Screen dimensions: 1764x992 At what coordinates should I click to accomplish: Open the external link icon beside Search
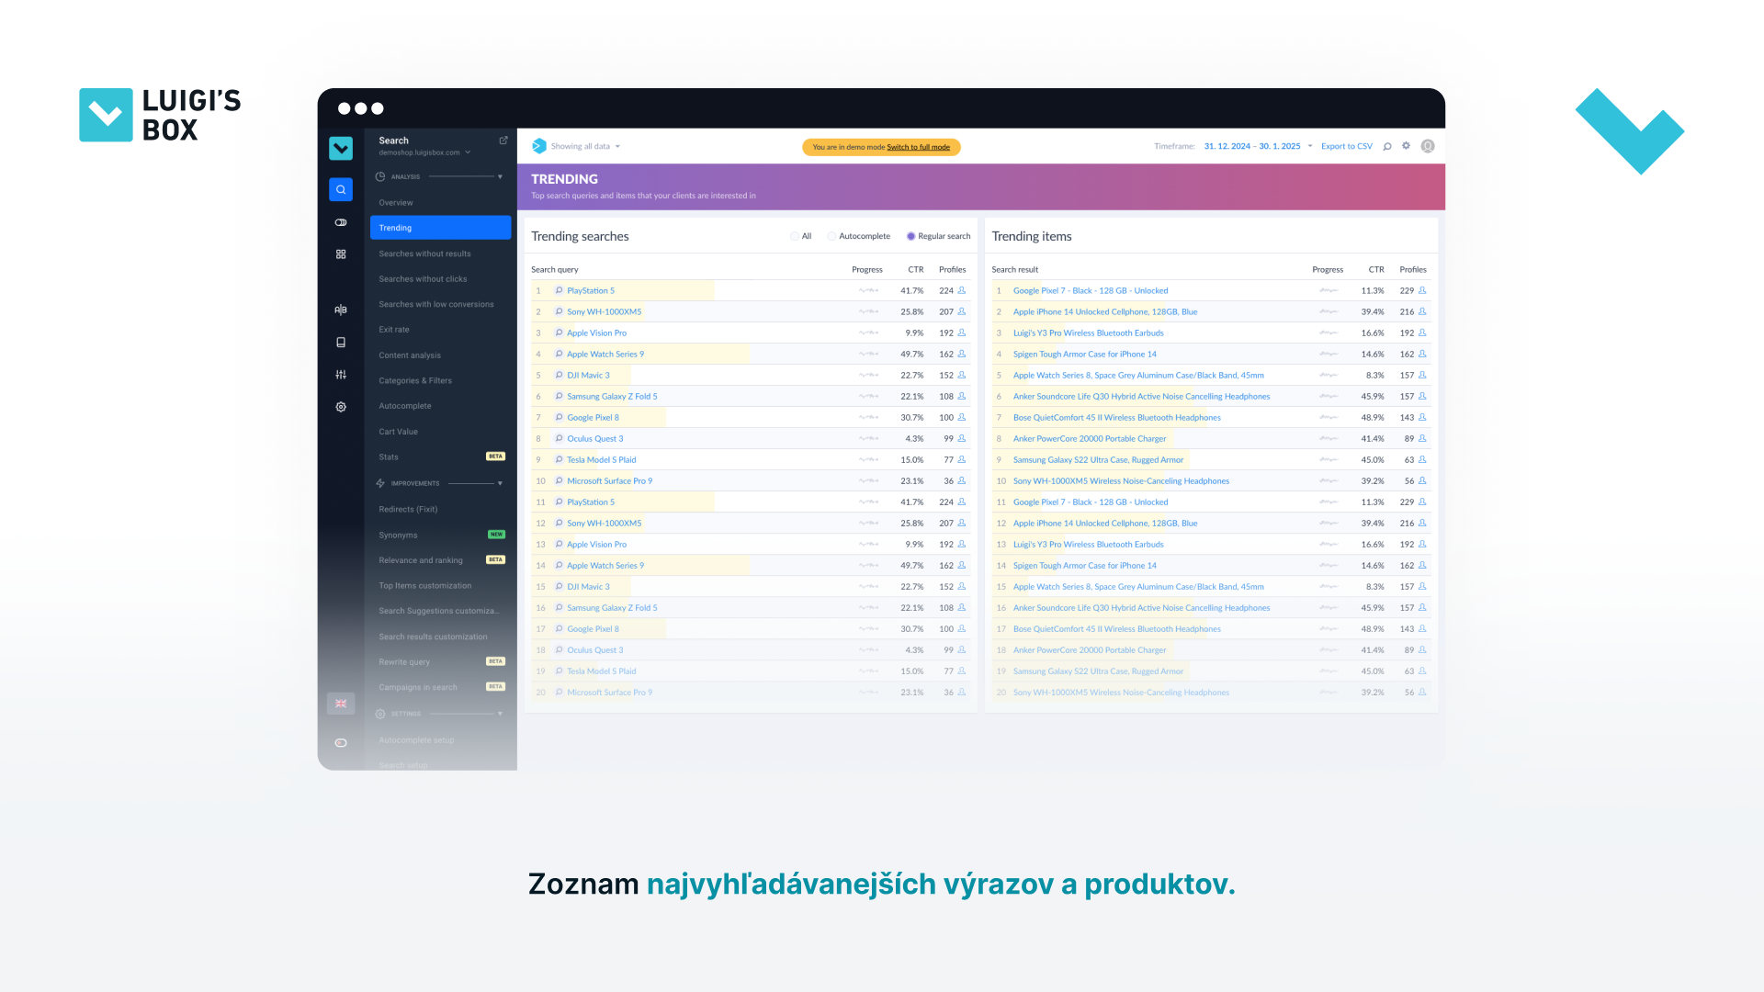503,141
